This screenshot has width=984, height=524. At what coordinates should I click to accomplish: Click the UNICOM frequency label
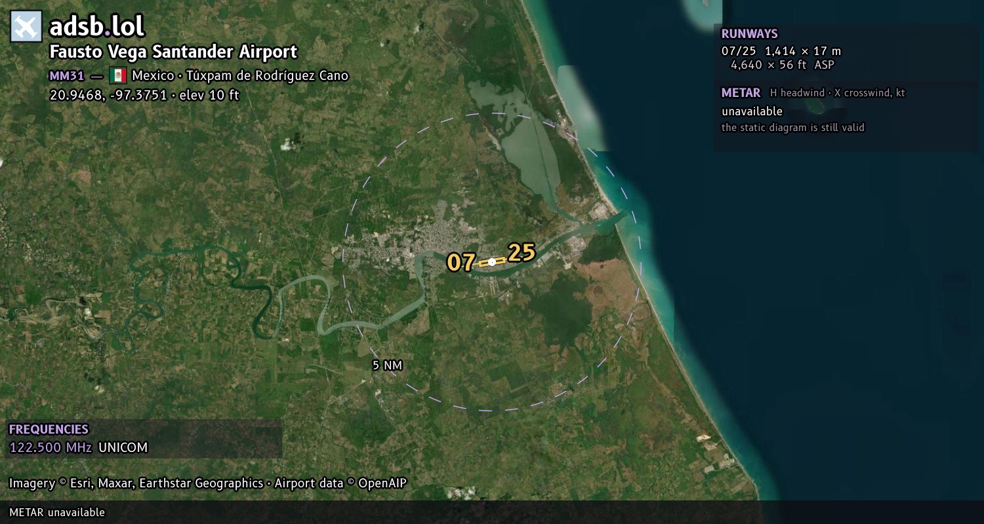[123, 448]
